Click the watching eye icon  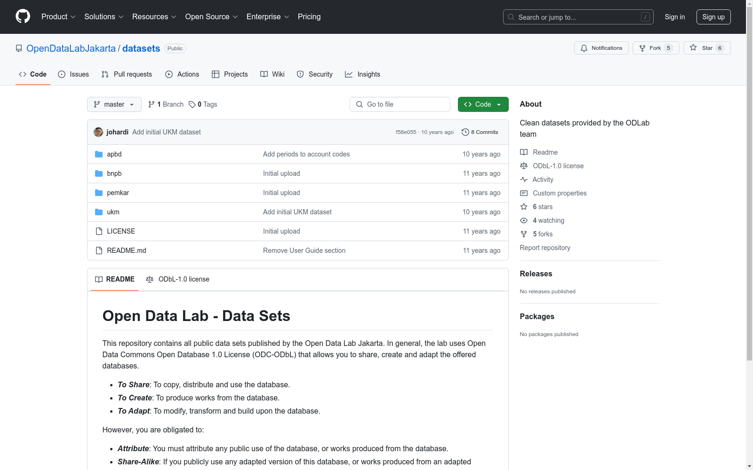coord(524,220)
